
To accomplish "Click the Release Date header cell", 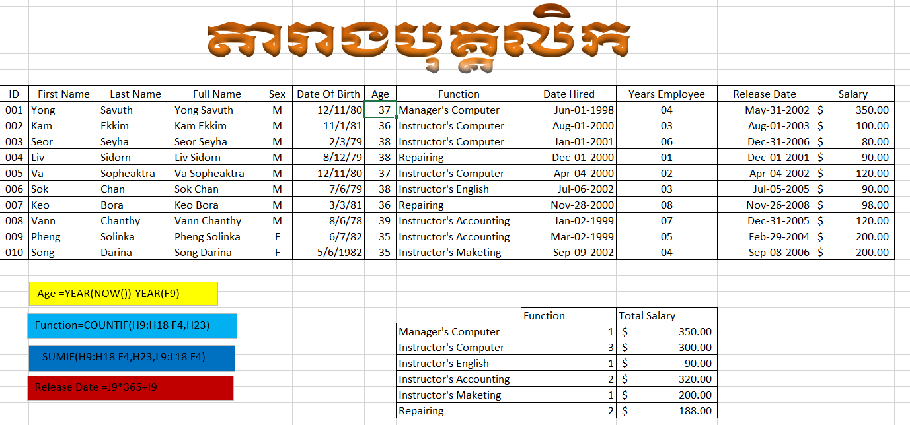I will click(765, 94).
